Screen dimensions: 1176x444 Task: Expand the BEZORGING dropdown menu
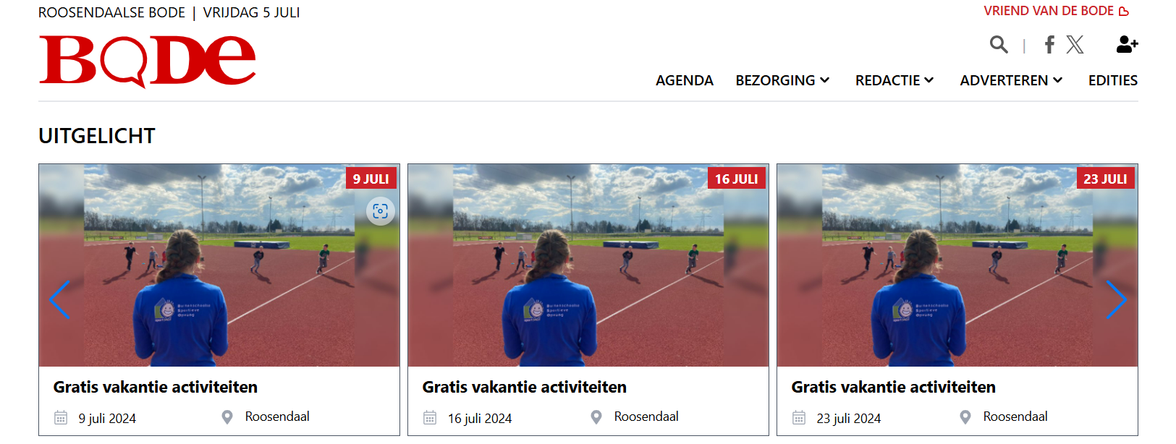[782, 80]
